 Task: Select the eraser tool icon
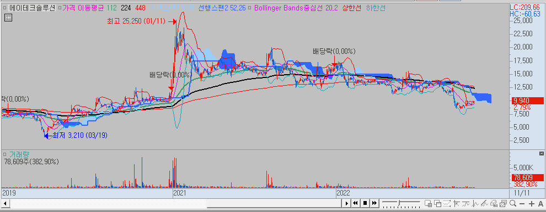[x=494, y=203]
